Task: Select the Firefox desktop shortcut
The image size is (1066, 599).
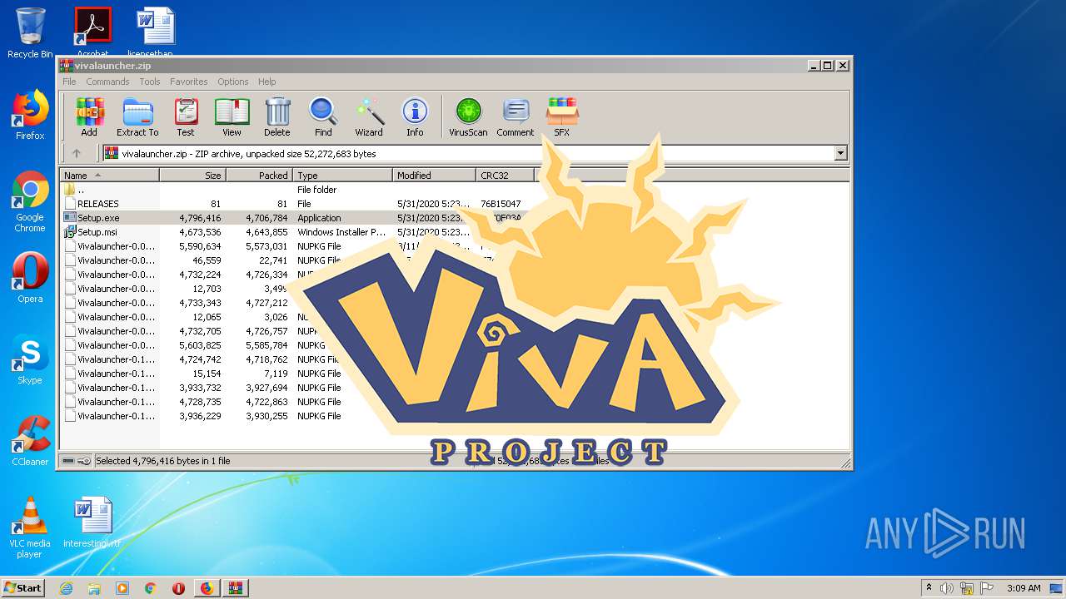Action: coord(30,115)
